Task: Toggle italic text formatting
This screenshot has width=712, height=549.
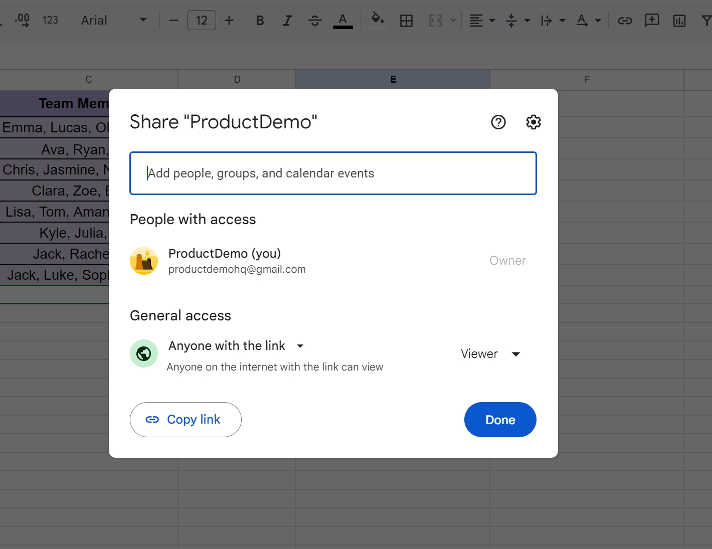Action: click(x=287, y=21)
